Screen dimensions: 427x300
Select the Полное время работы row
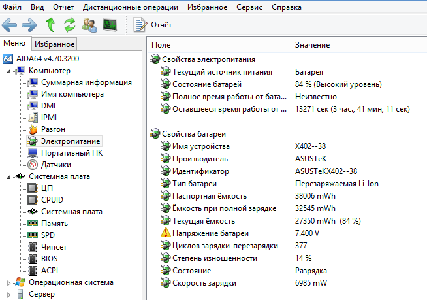coord(288,97)
